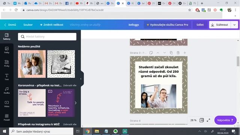Click the Stáhnout download button
240x135 pixels.
tap(220, 25)
